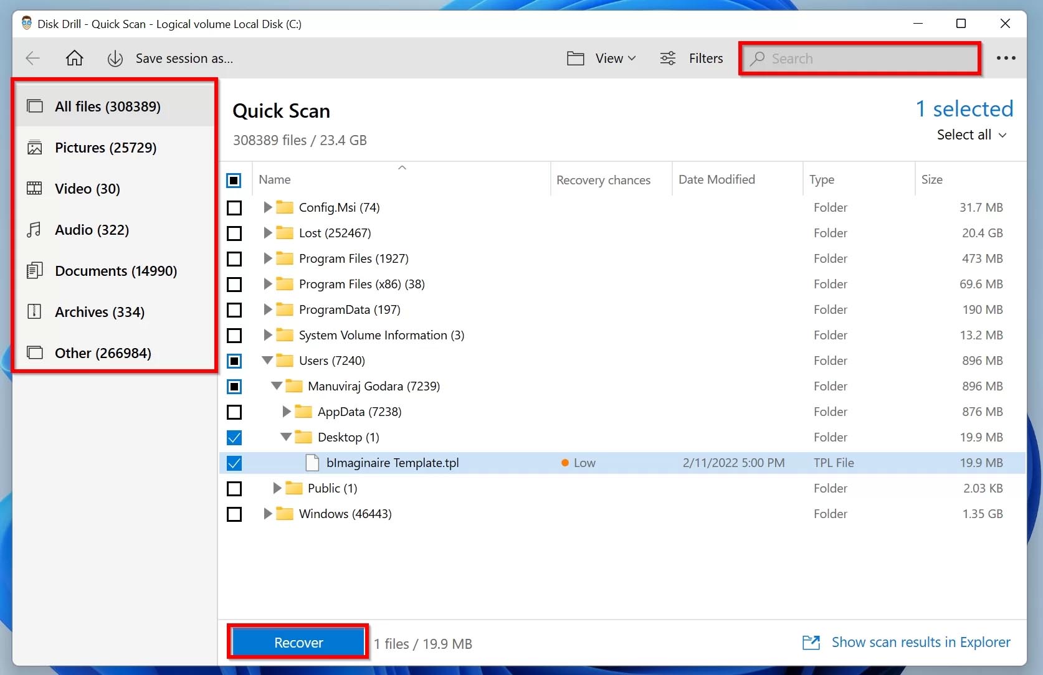Click the 'Low' recovery chance value
1043x675 pixels.
[584, 463]
